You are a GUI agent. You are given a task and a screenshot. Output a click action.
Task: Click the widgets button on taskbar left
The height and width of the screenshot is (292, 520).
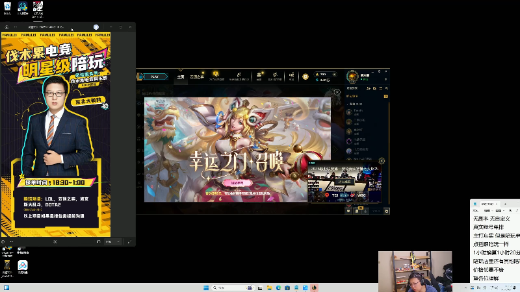pos(6,287)
